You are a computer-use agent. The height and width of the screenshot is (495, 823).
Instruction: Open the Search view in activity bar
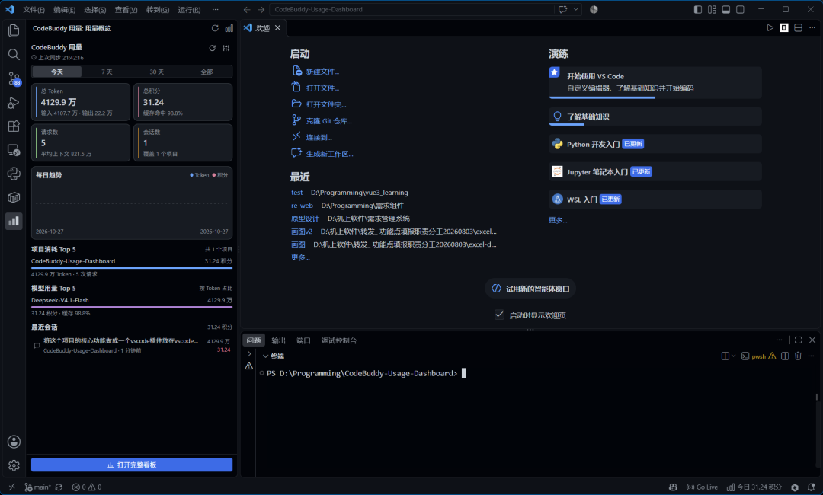point(14,55)
